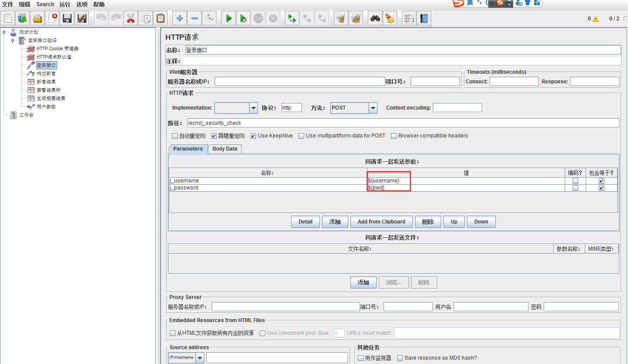Select 察看结果树 in the test tree
The width and height of the screenshot is (628, 364).
pyautogui.click(x=48, y=90)
